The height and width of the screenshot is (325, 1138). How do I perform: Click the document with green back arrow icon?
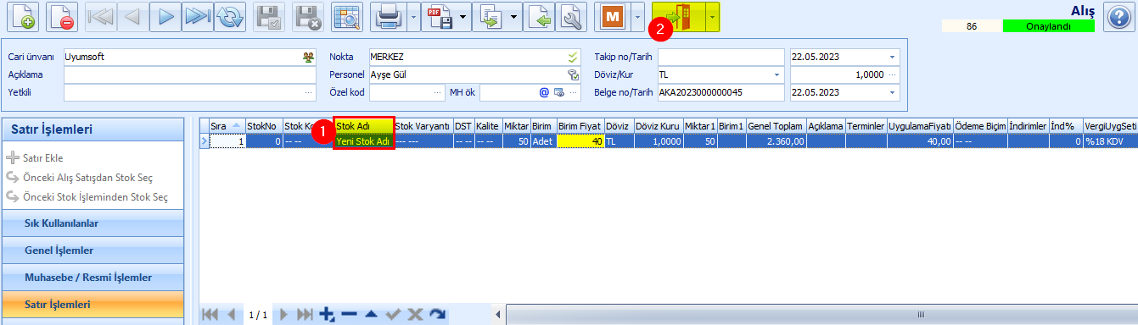click(538, 16)
